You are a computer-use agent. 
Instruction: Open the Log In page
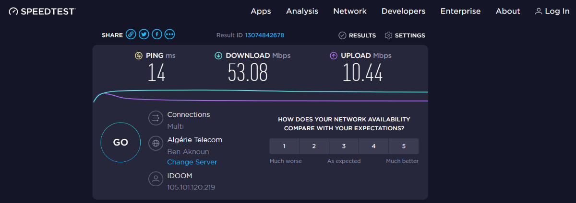pos(552,11)
